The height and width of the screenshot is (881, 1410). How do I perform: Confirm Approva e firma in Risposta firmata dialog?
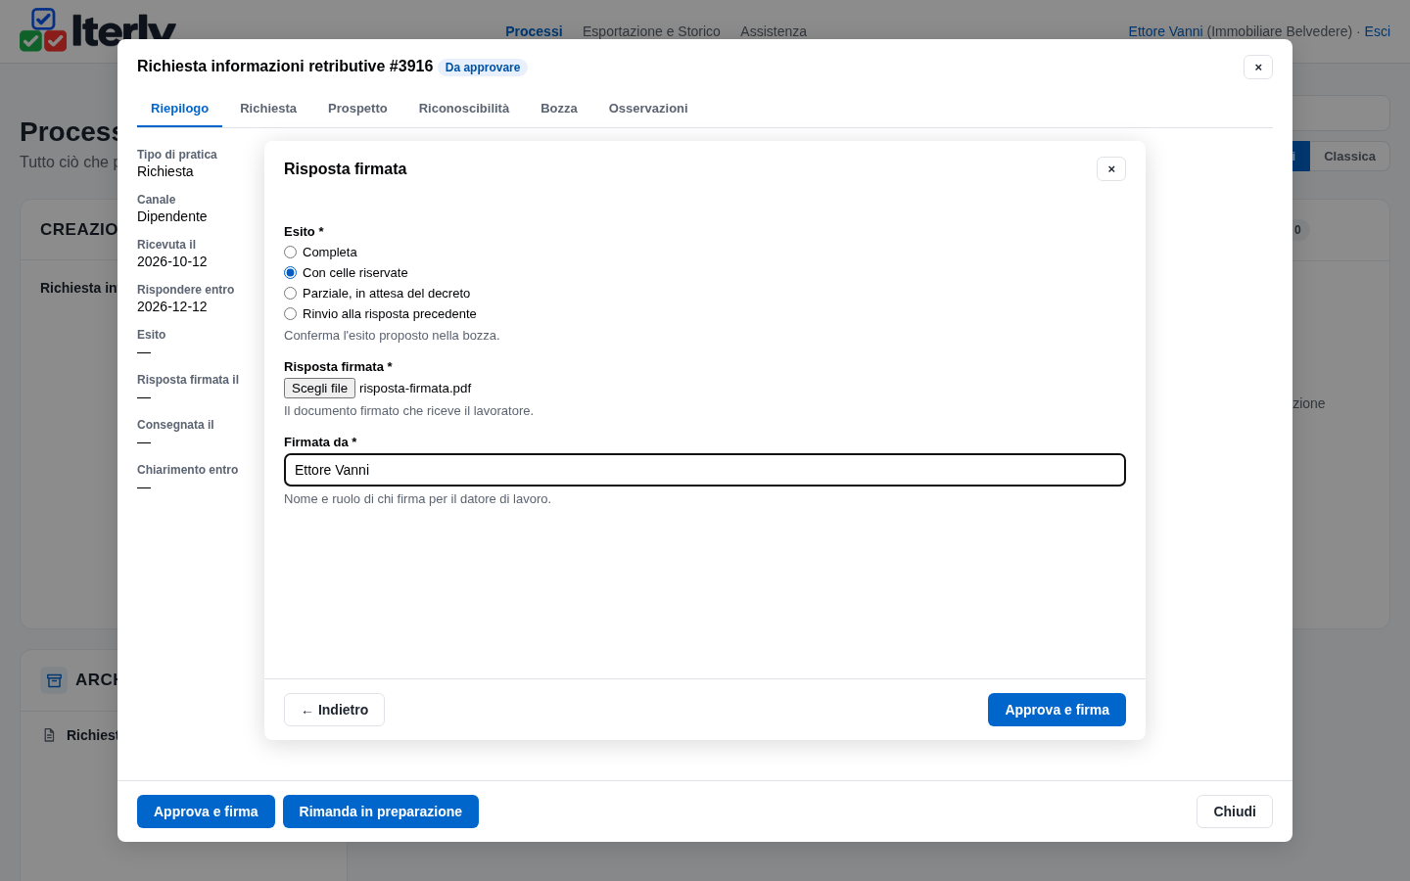click(x=1057, y=710)
